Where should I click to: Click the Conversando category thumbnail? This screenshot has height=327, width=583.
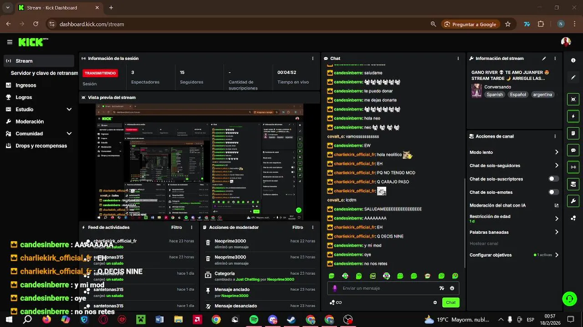click(476, 90)
